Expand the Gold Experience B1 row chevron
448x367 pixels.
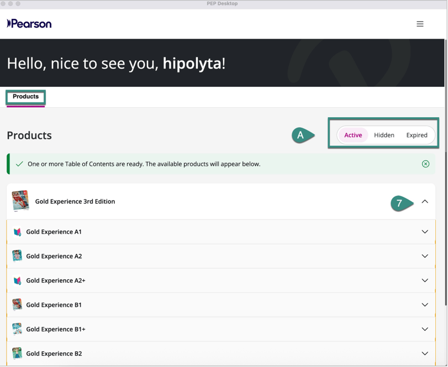[425, 305]
